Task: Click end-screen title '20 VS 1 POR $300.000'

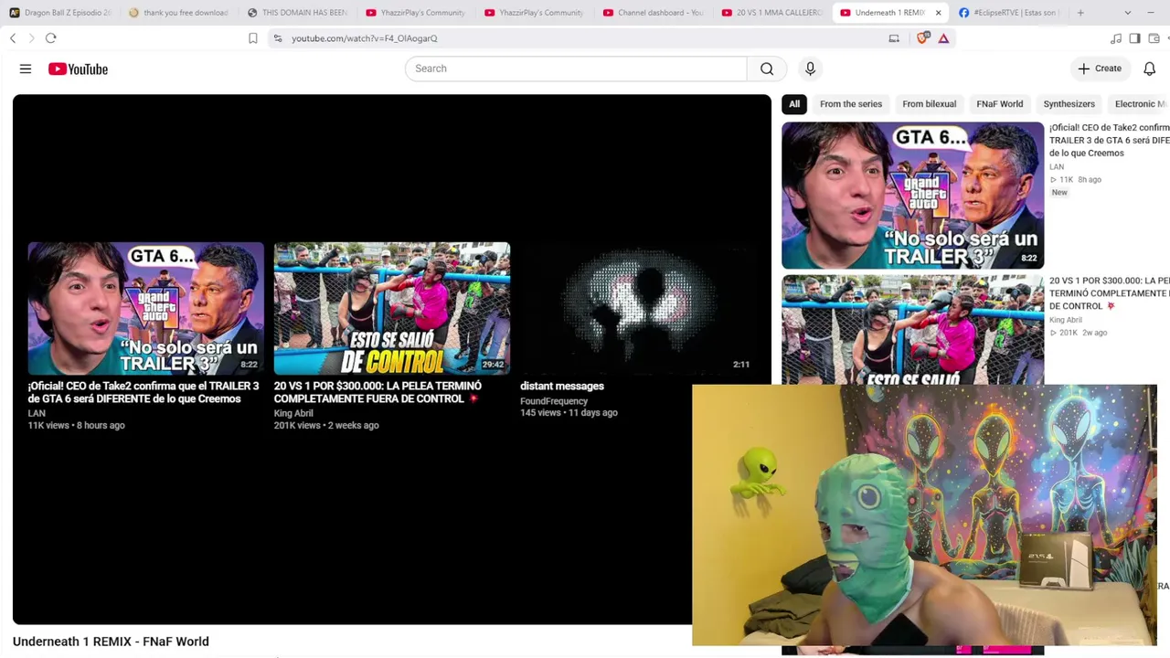Action: pos(378,392)
